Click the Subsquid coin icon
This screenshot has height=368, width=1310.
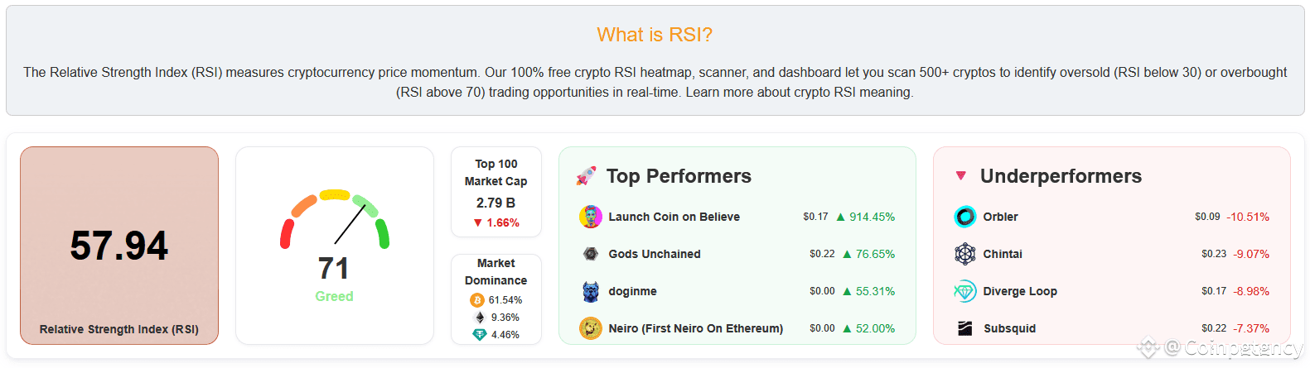coord(964,328)
